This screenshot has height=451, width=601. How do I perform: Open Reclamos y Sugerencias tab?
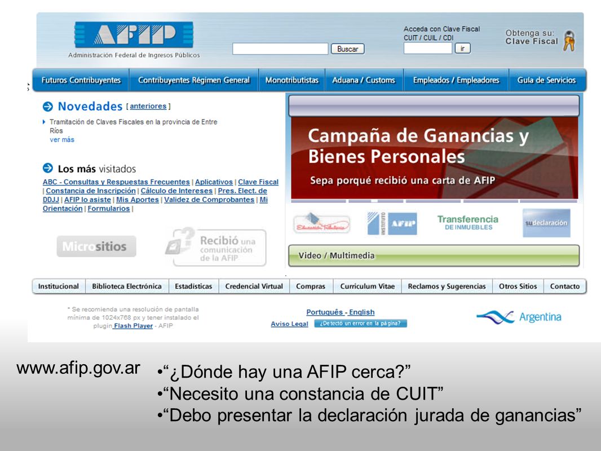click(x=447, y=286)
